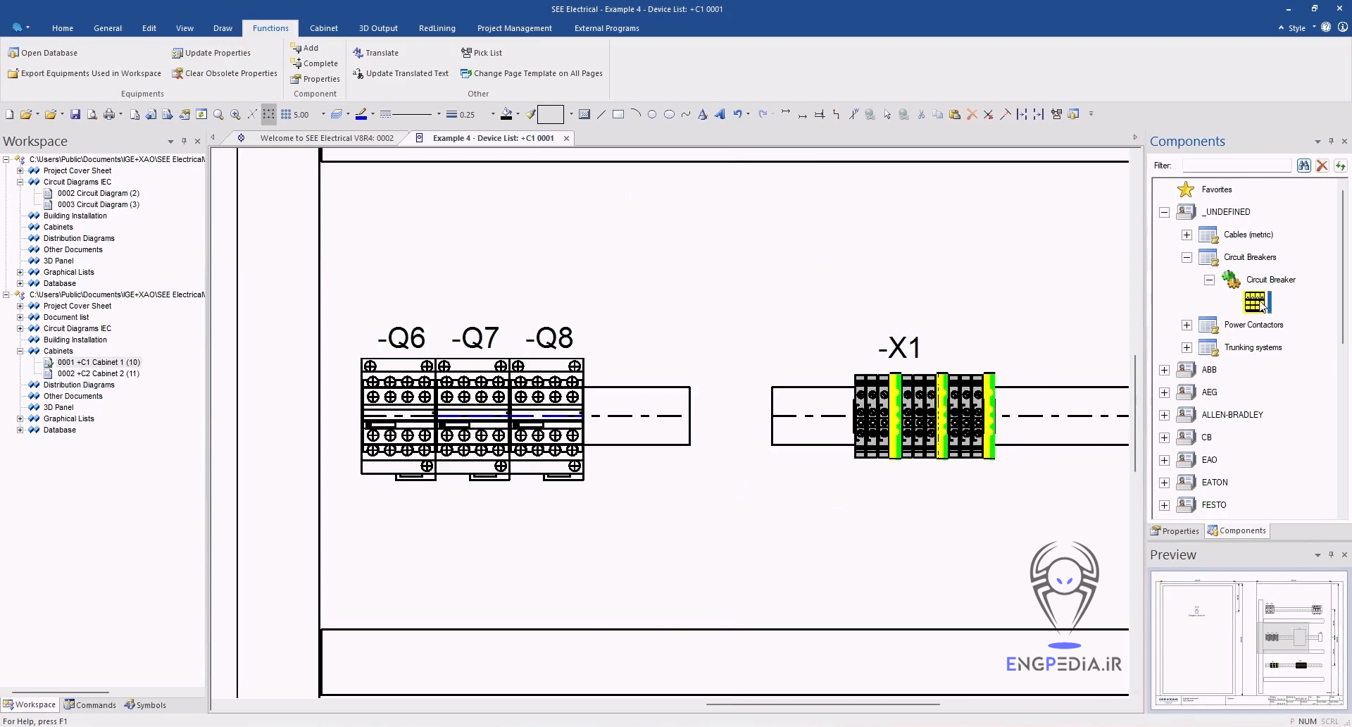The height and width of the screenshot is (727, 1352).
Task: Click the Find binoculars icon beside Filter
Action: tap(1303, 166)
